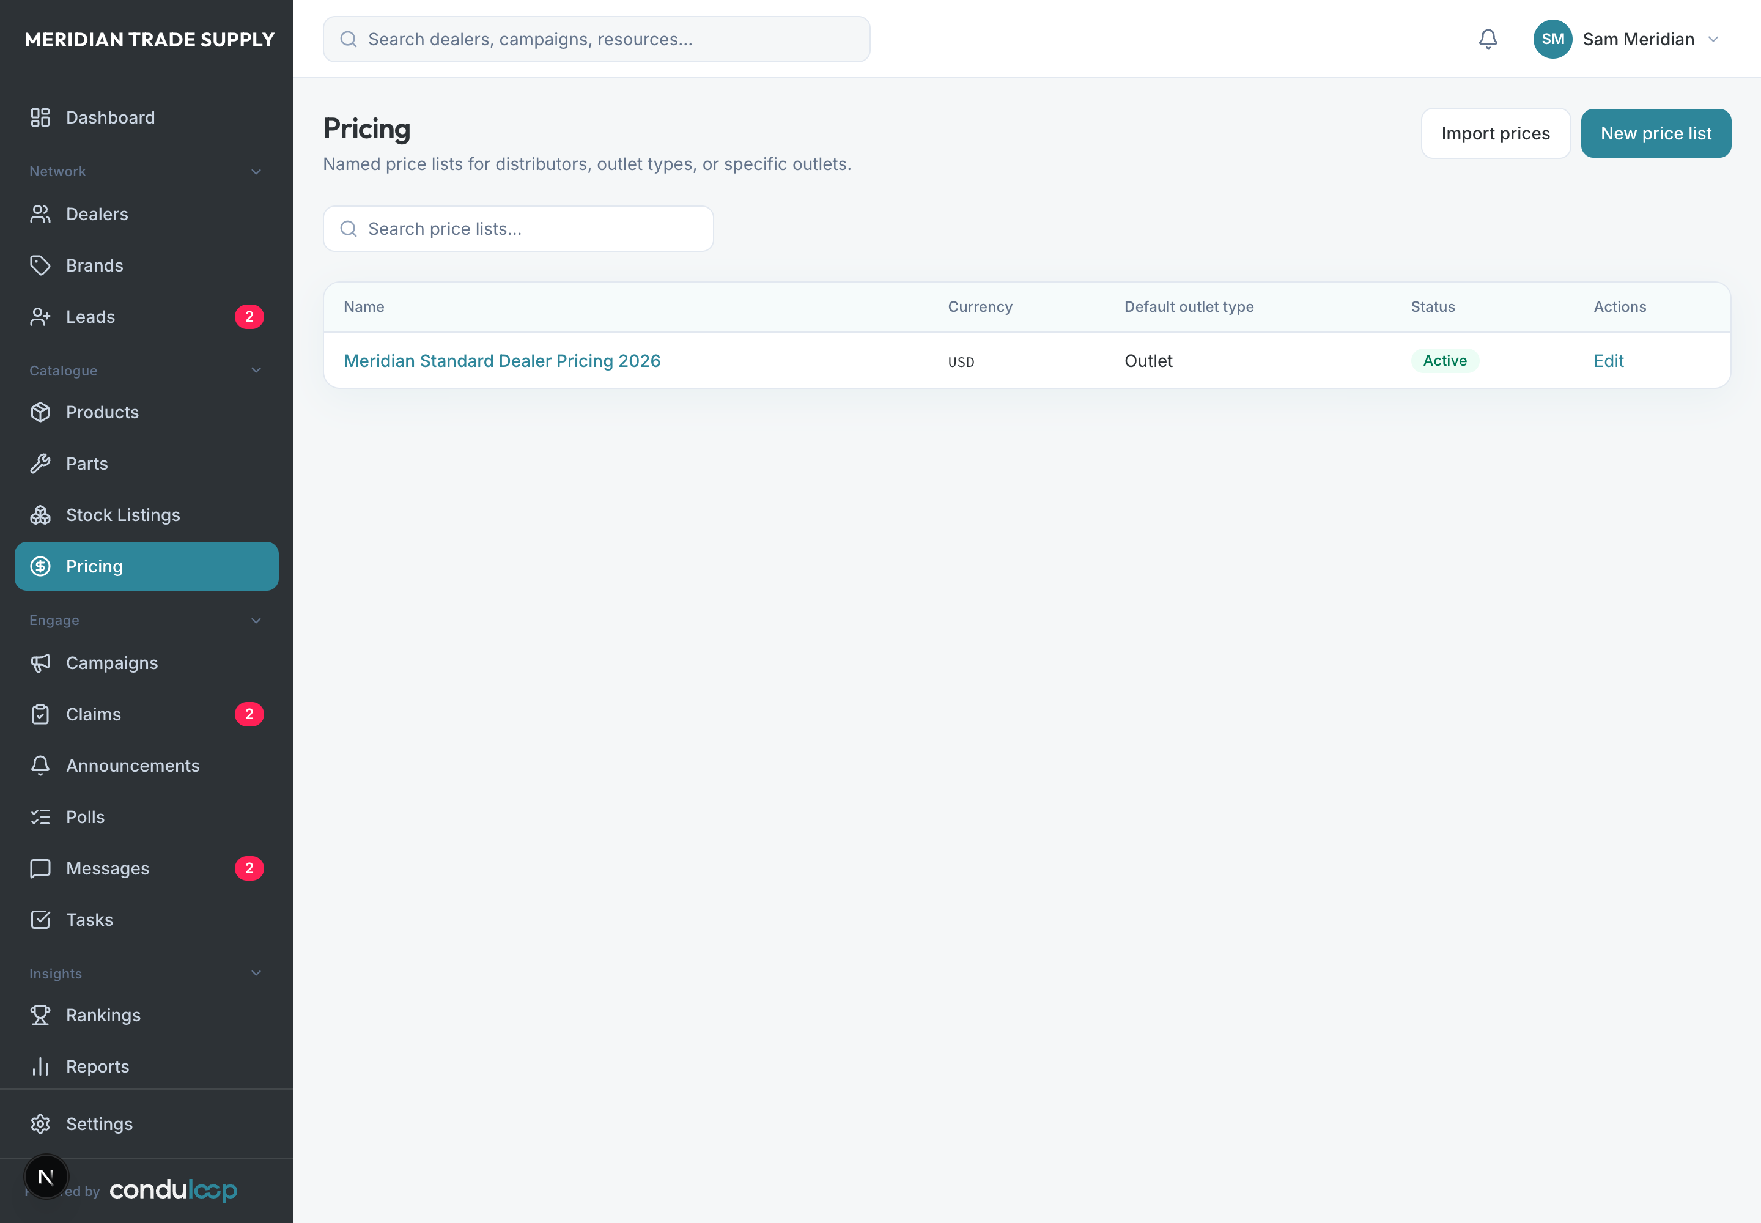Open the Dashboard grid icon
The image size is (1761, 1223).
tap(40, 117)
